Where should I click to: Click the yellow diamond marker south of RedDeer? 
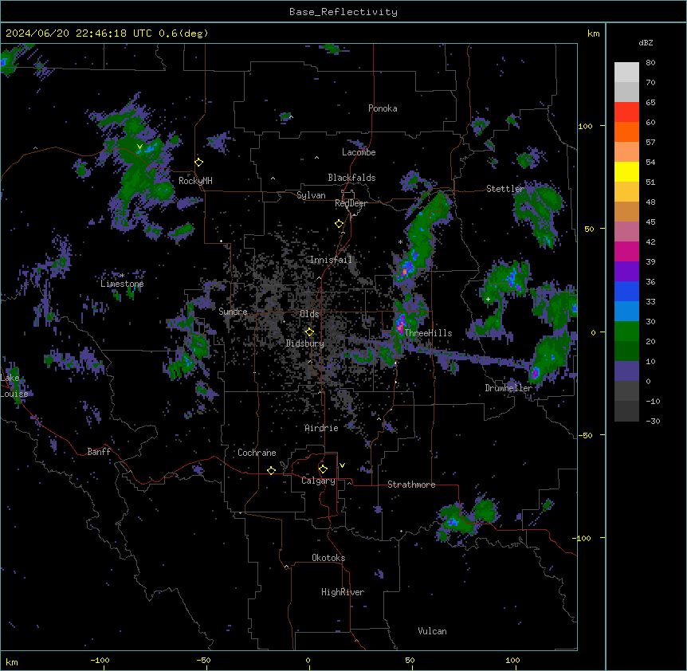coord(339,224)
